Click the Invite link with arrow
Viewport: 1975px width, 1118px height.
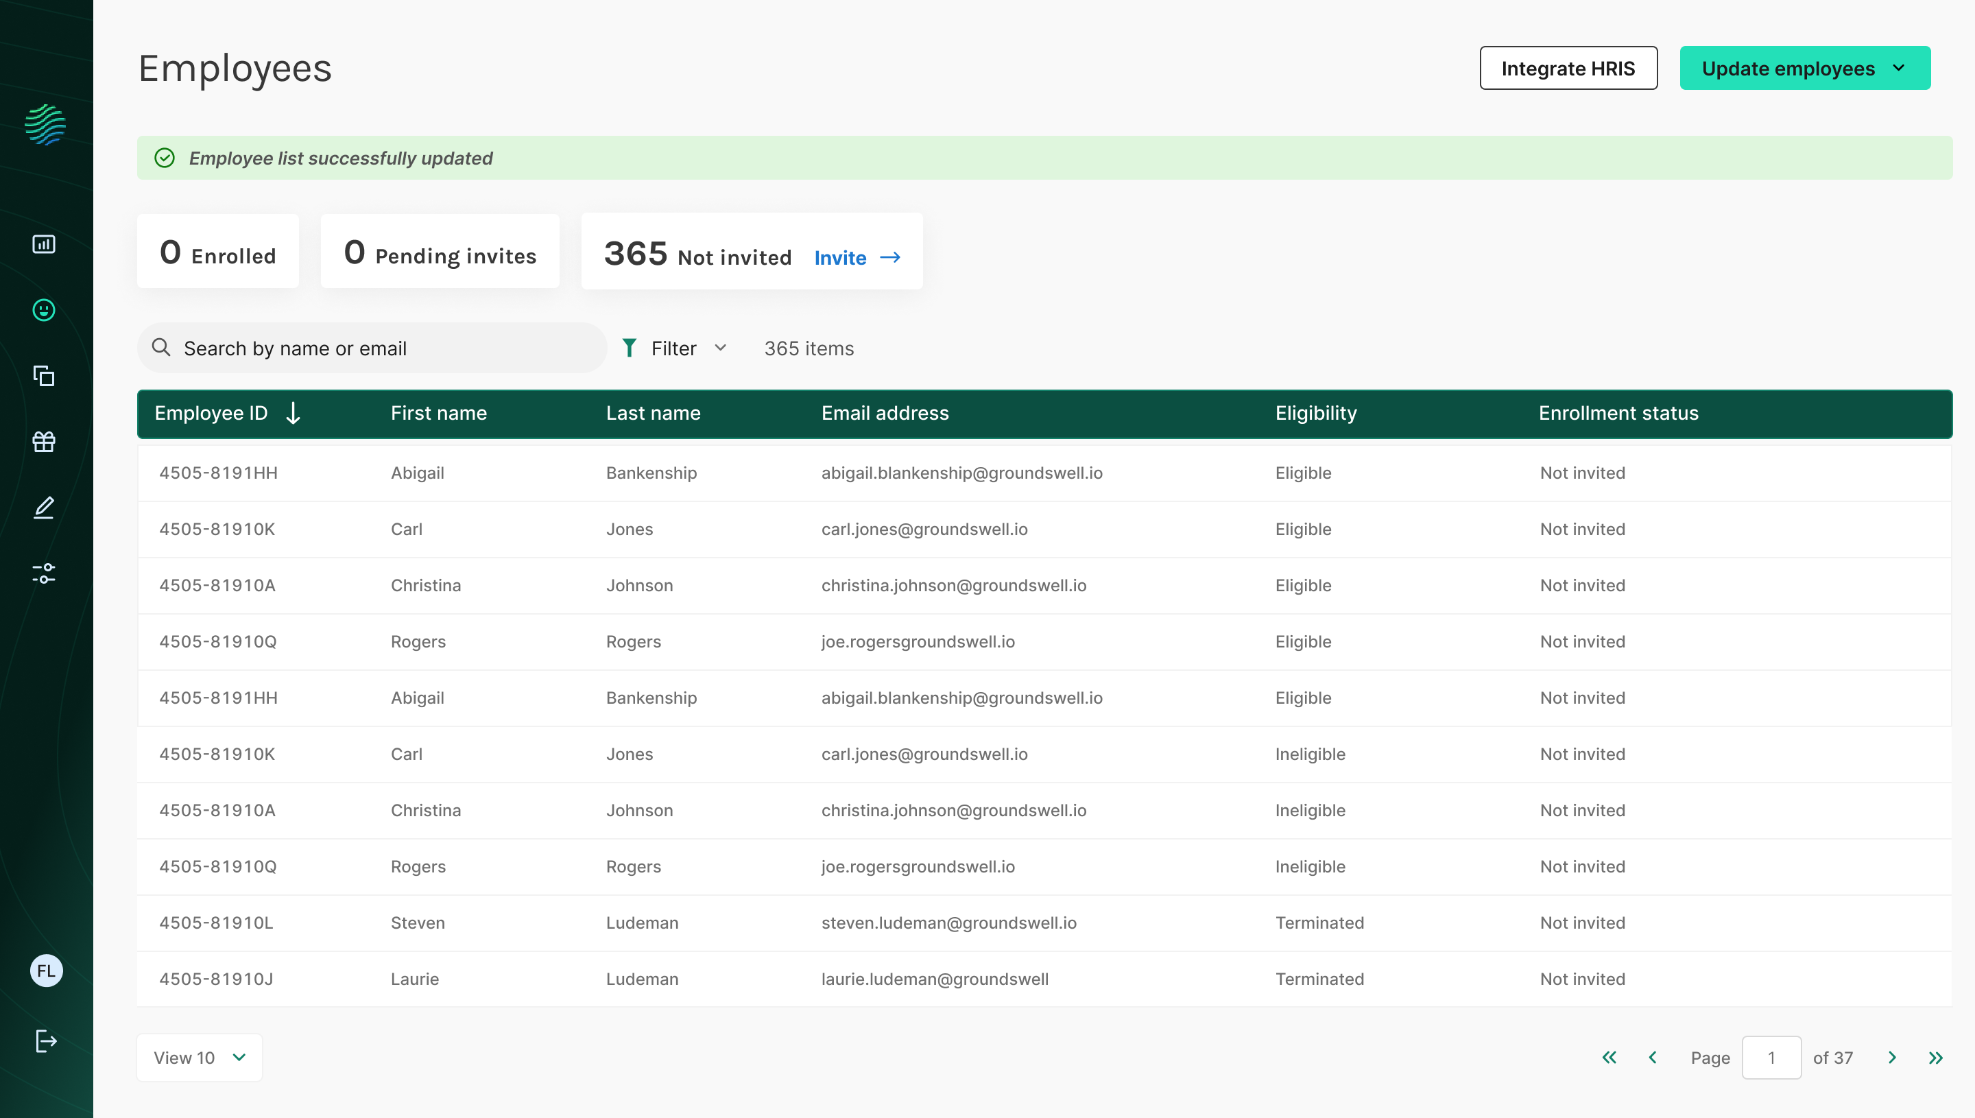tap(857, 257)
